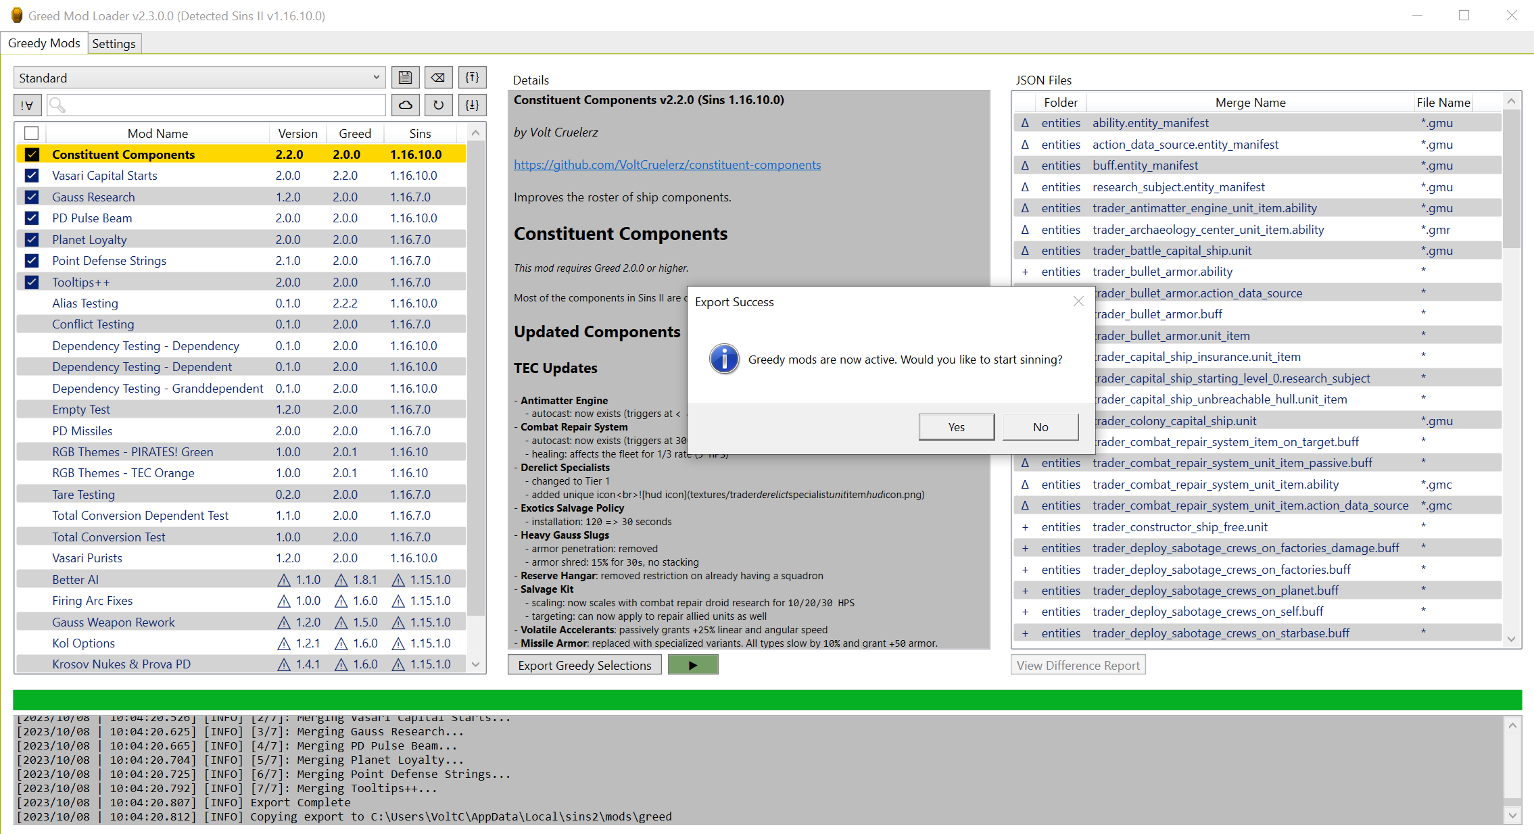Viewport: 1534px width, 834px height.
Task: Open the Standard preset dropdown
Action: click(199, 78)
